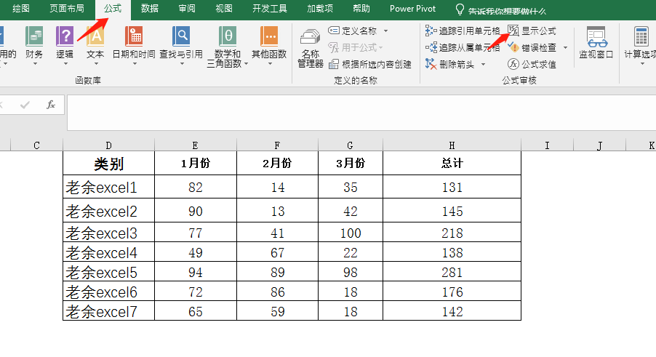This screenshot has height=357, width=656.
Task: Open the 财务 financial functions icon
Action: (34, 37)
